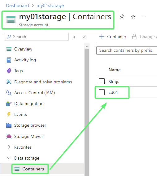The image size is (157, 176).
Task: Click the Activity log book icon
Action: click(9, 60)
